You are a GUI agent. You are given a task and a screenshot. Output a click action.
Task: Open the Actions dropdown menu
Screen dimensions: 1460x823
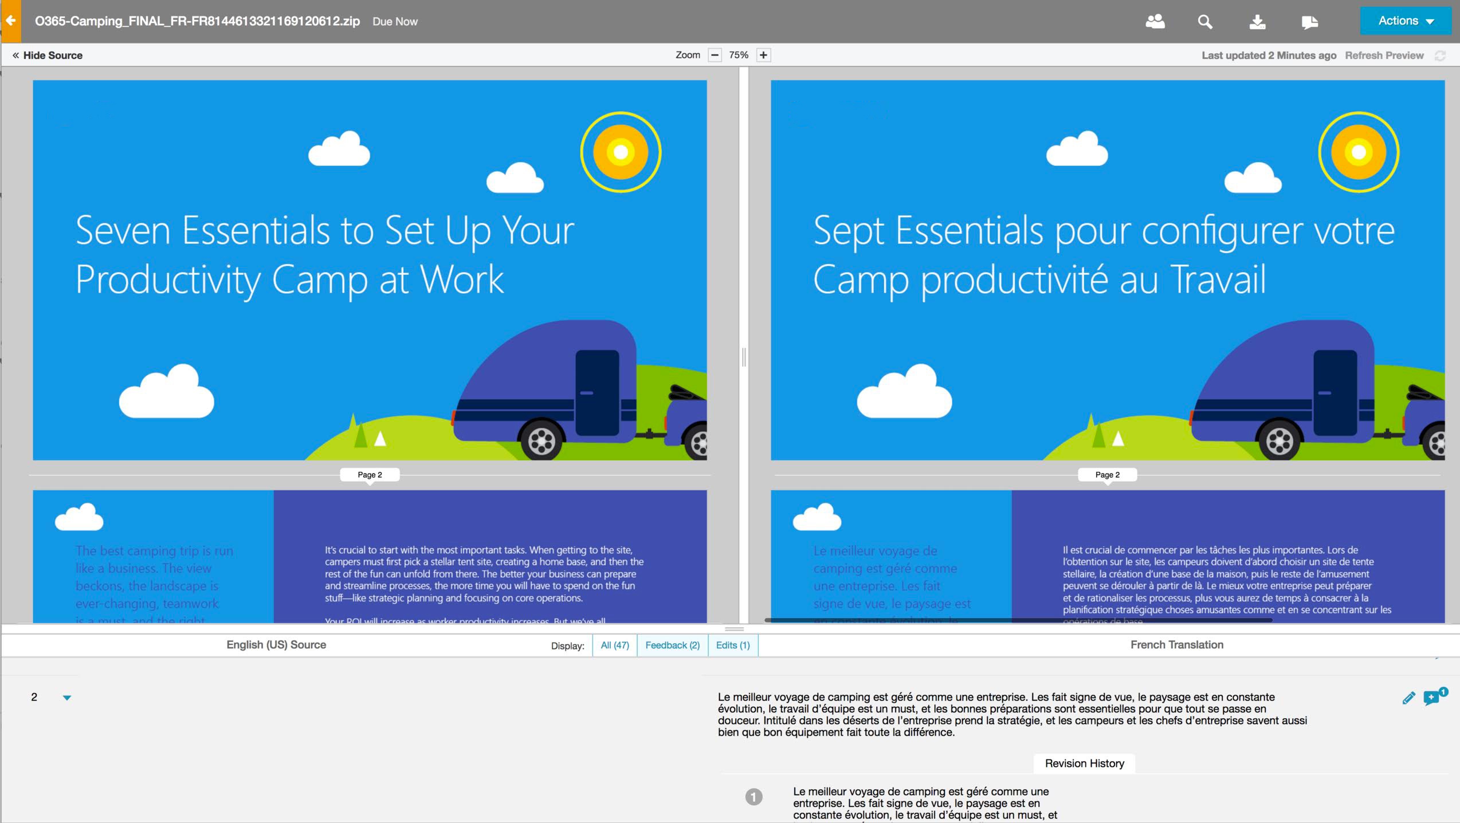(1406, 21)
